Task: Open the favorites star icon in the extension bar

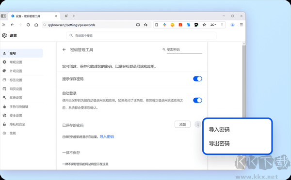Action: pyautogui.click(x=204, y=25)
